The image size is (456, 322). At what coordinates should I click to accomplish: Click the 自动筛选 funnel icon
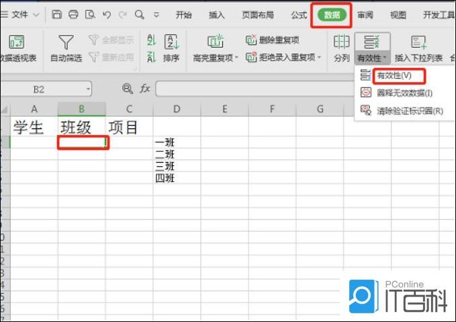(66, 42)
